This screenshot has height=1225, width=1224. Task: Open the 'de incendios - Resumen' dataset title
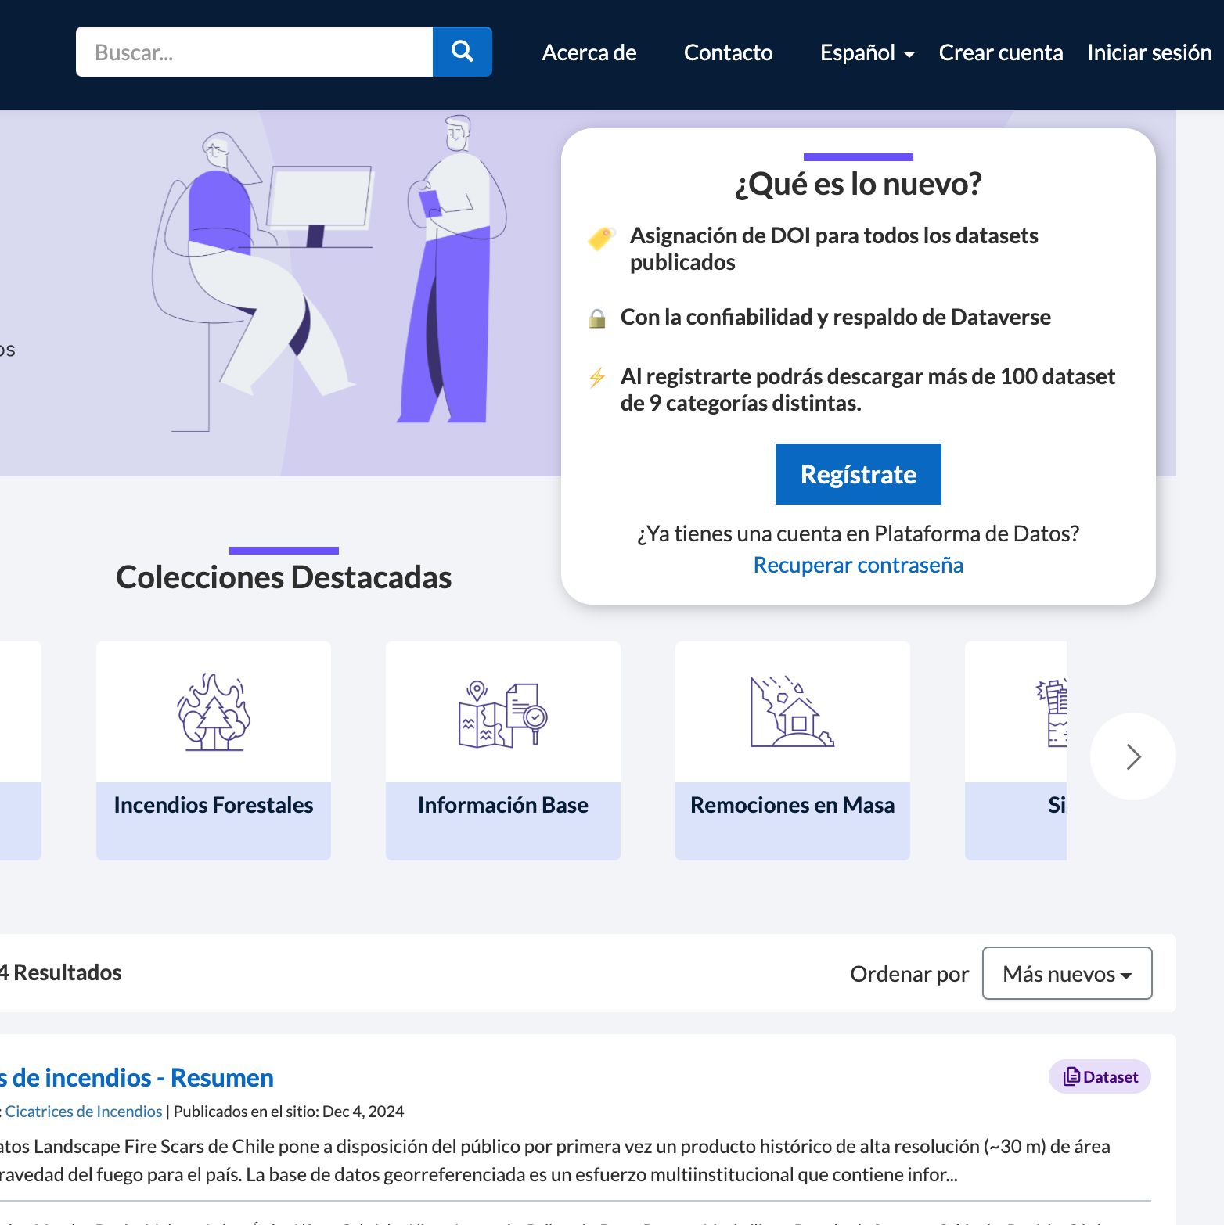coord(137,1077)
